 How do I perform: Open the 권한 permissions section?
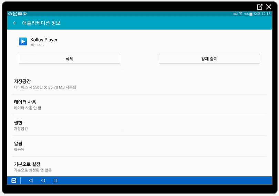[x=139, y=126]
